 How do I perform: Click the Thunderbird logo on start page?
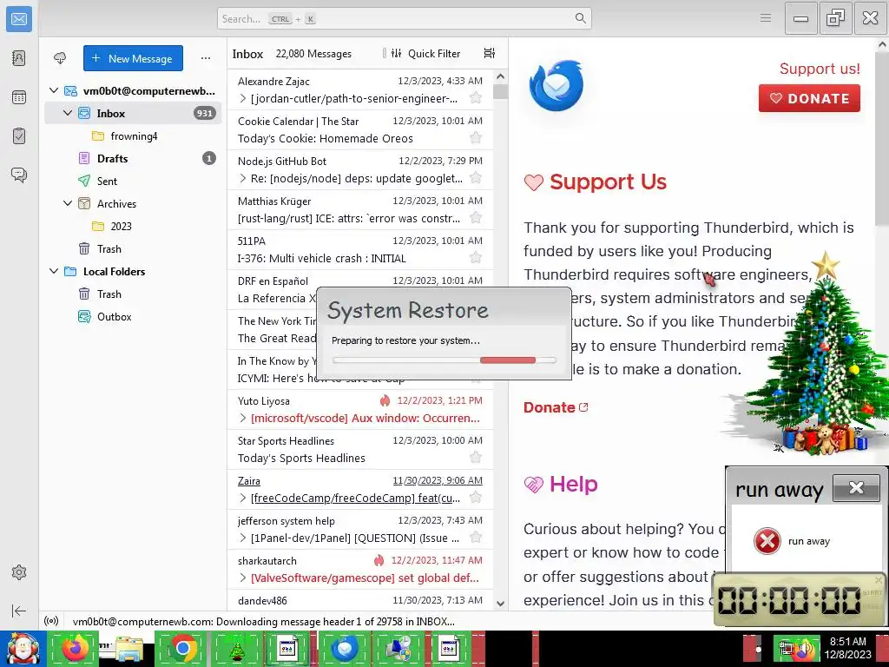click(556, 86)
